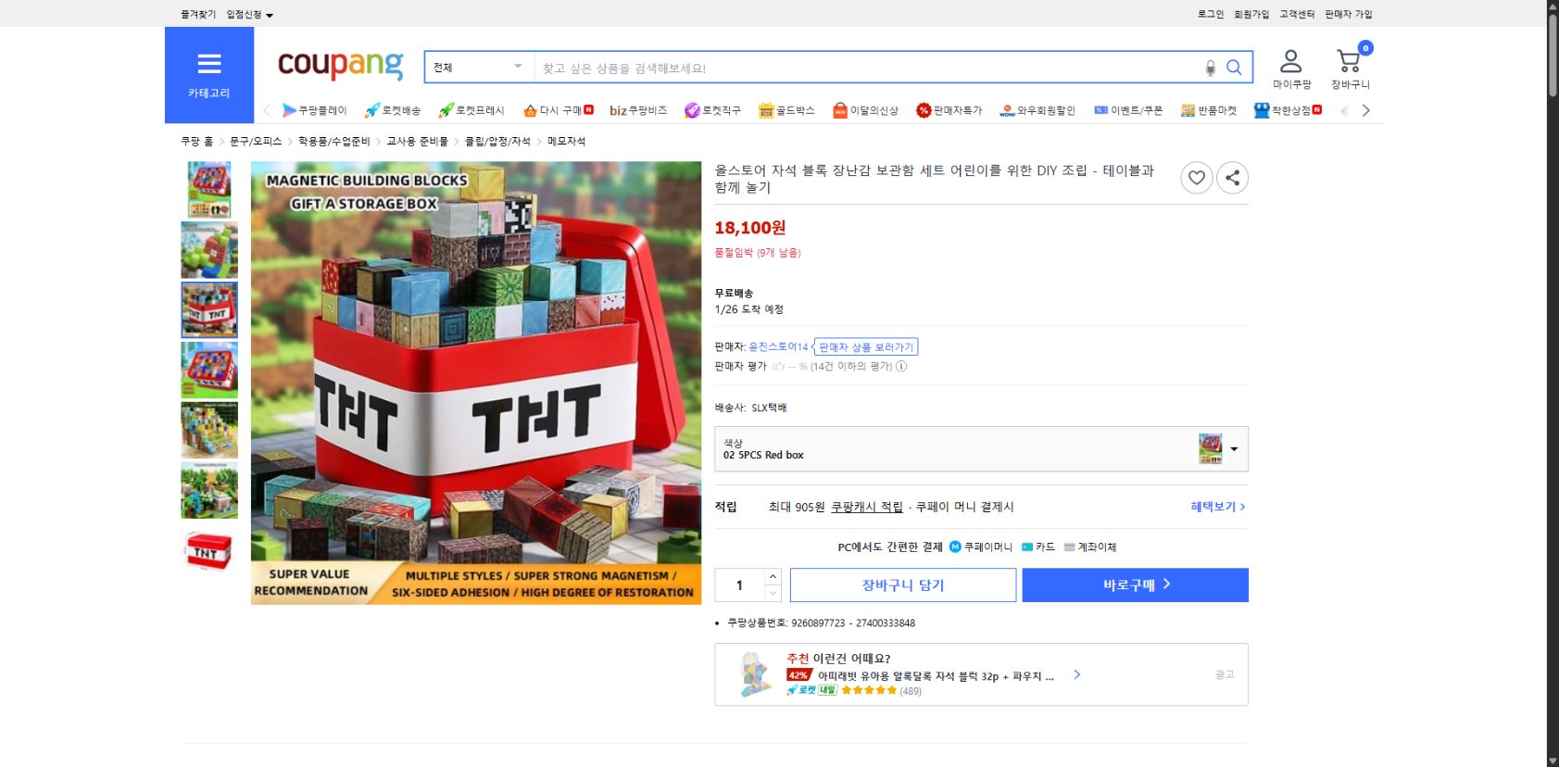Click the microphone voice search icon
Viewport: 1559px width, 767px height.
(1210, 68)
